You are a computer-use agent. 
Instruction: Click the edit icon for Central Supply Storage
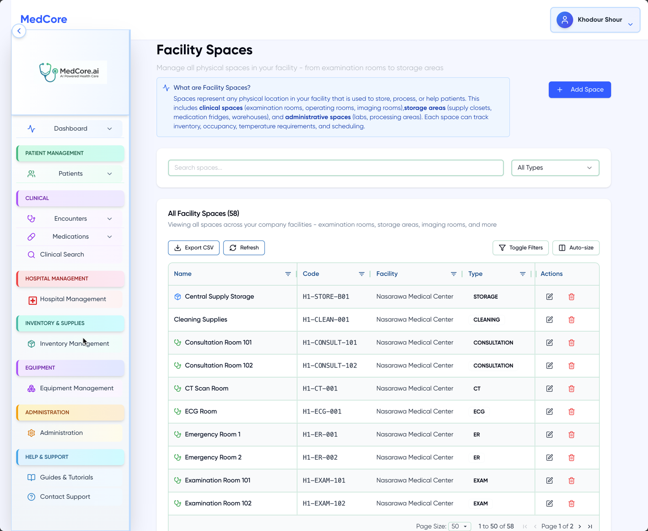tap(549, 297)
